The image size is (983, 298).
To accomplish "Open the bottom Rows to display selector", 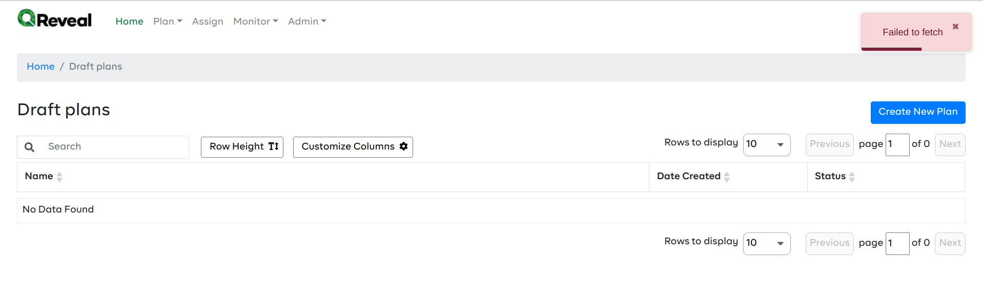I will tap(766, 243).
